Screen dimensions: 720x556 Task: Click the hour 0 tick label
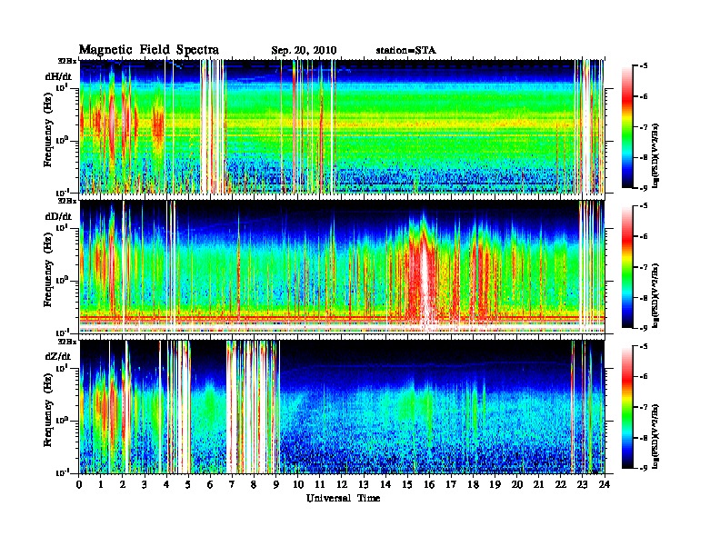(x=79, y=484)
